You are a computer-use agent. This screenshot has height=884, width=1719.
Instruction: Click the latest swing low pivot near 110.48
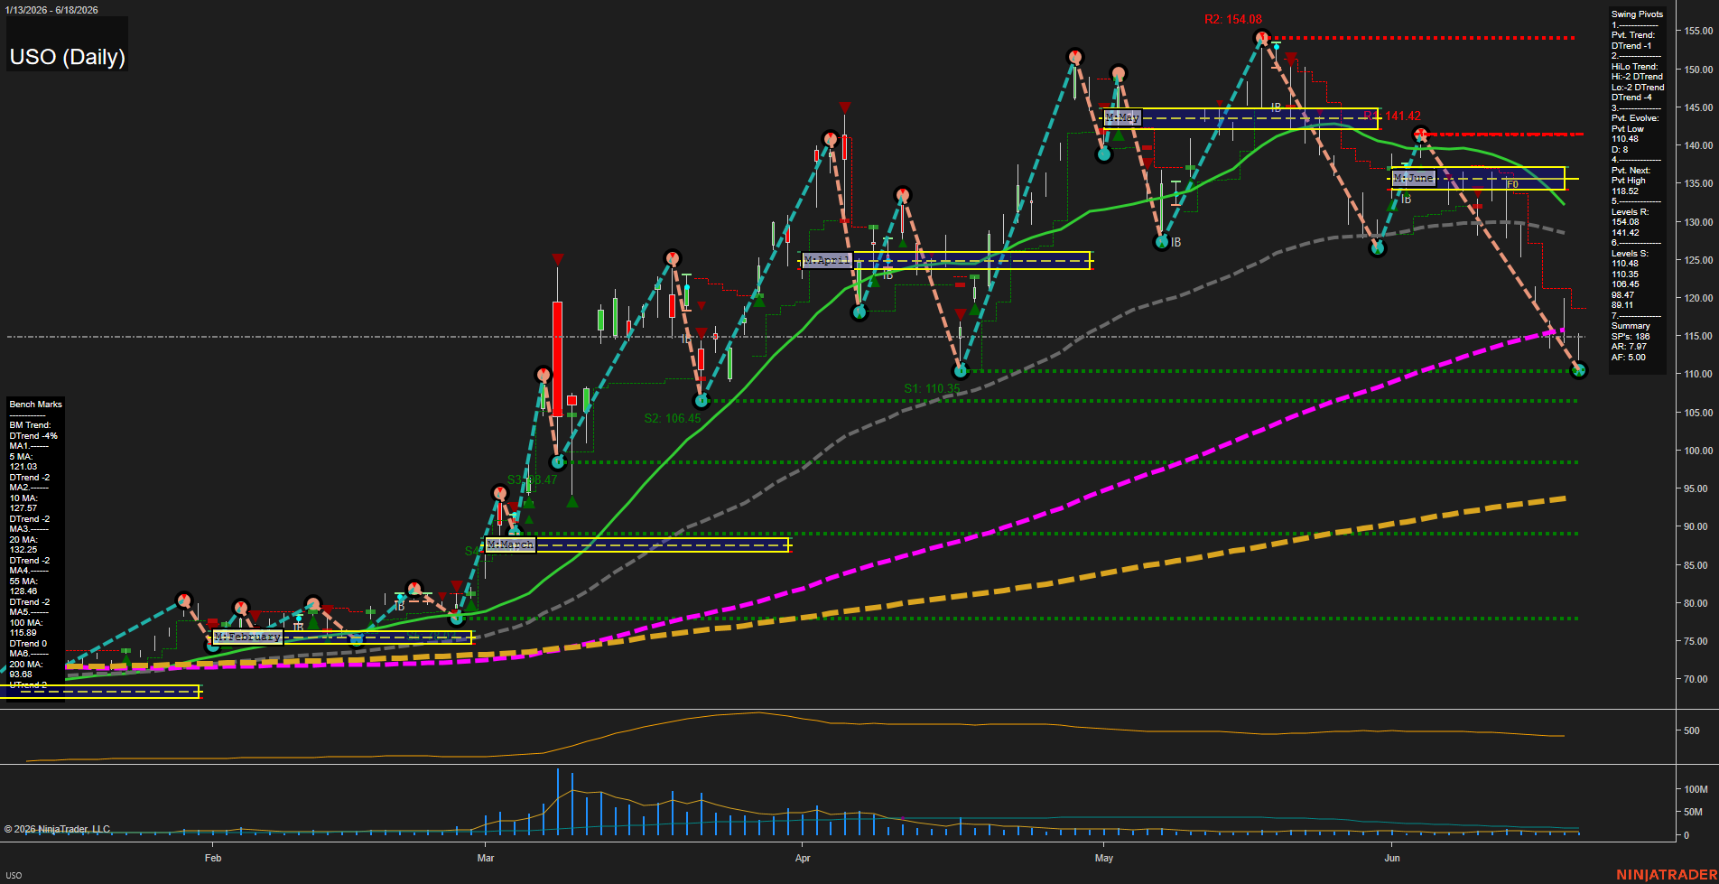tap(1578, 370)
